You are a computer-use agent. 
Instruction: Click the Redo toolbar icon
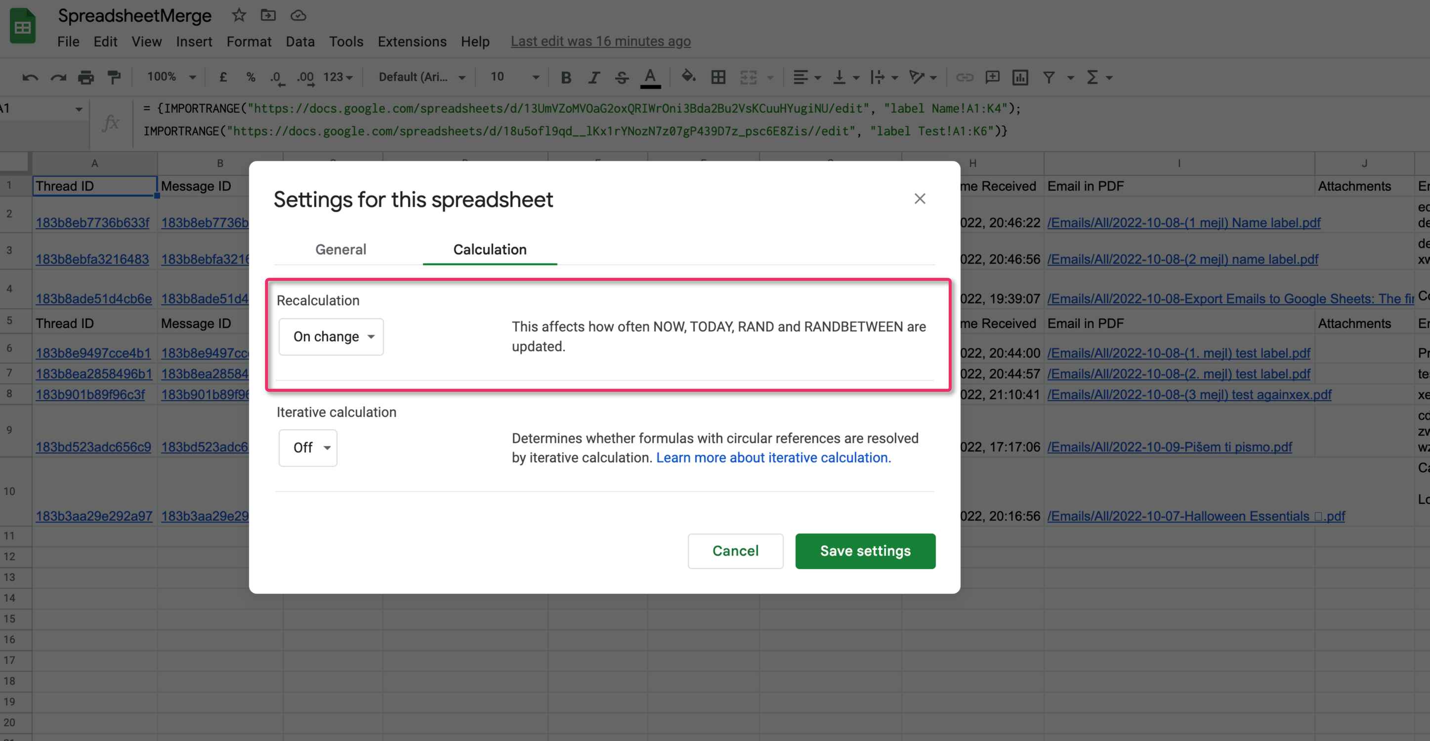(x=58, y=77)
